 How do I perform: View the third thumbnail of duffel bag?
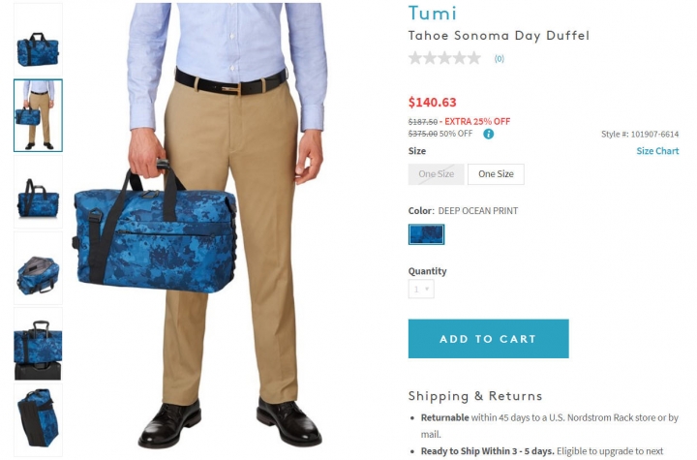point(38,192)
